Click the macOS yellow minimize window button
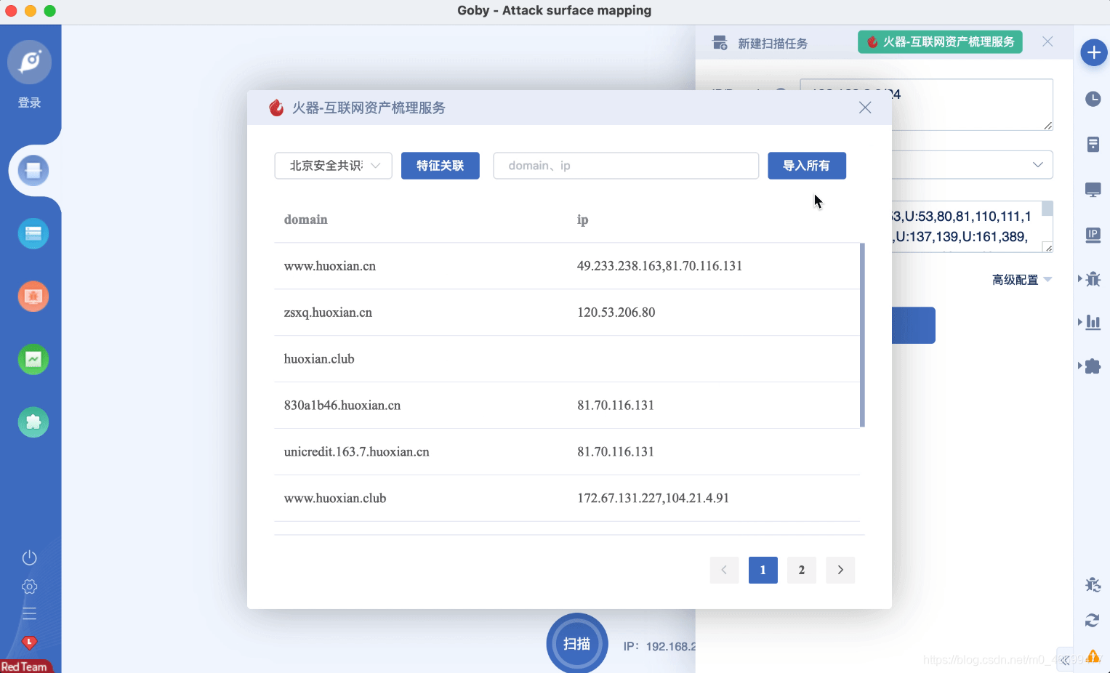Screen dimensions: 1110x673 click(31, 11)
